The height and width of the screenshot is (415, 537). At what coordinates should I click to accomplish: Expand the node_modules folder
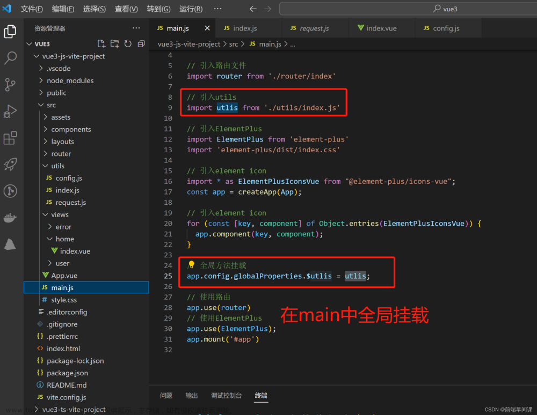[86, 80]
